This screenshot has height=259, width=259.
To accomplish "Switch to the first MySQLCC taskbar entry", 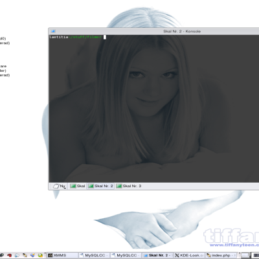I will tap(94, 255).
